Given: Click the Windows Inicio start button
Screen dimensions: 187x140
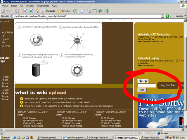Looking at the screenshot, I should click(5, 137).
